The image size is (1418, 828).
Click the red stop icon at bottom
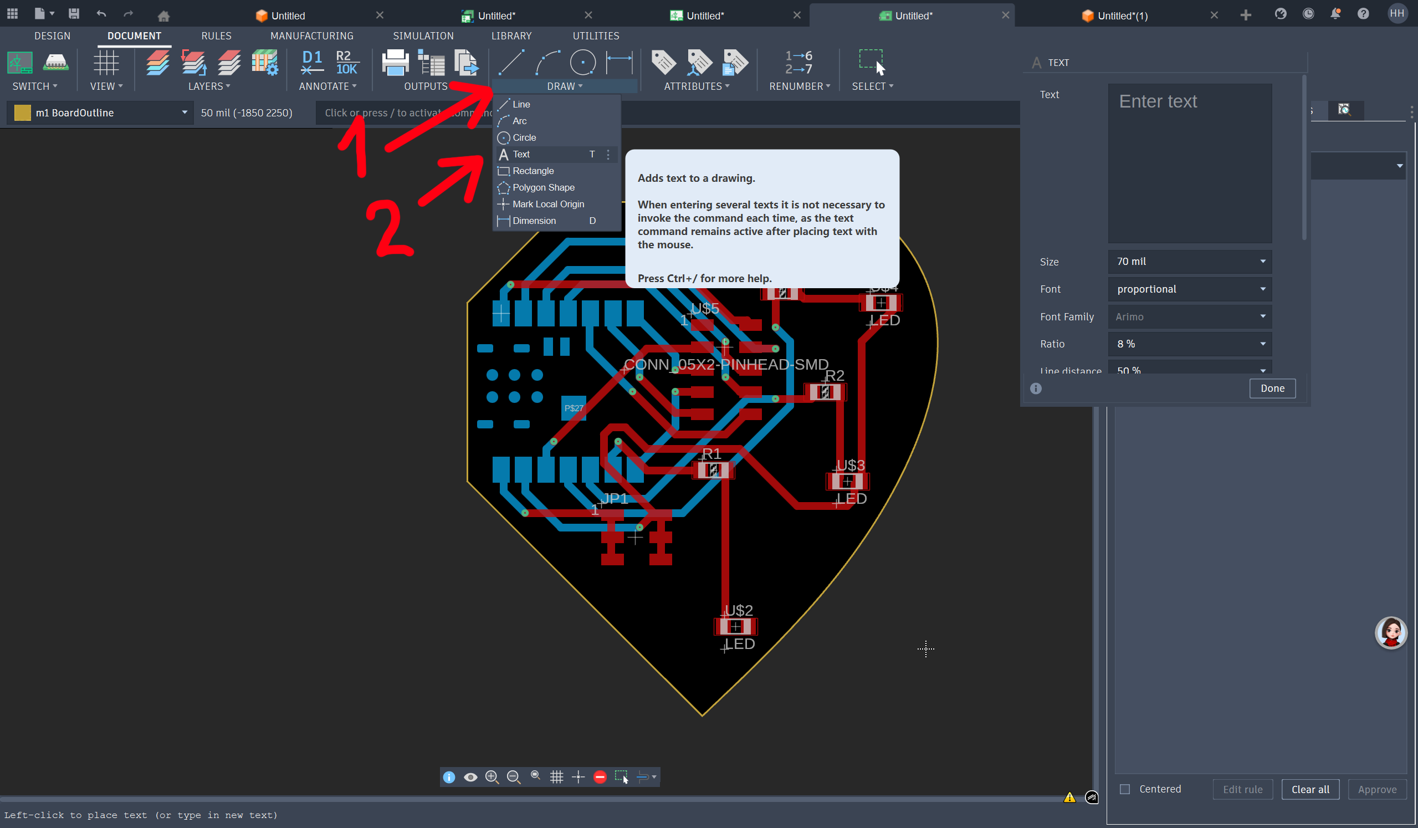pyautogui.click(x=600, y=777)
